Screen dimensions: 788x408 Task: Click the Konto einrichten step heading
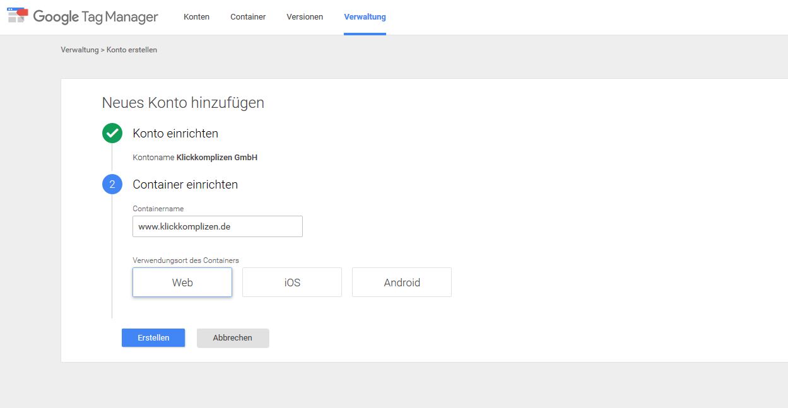click(175, 134)
